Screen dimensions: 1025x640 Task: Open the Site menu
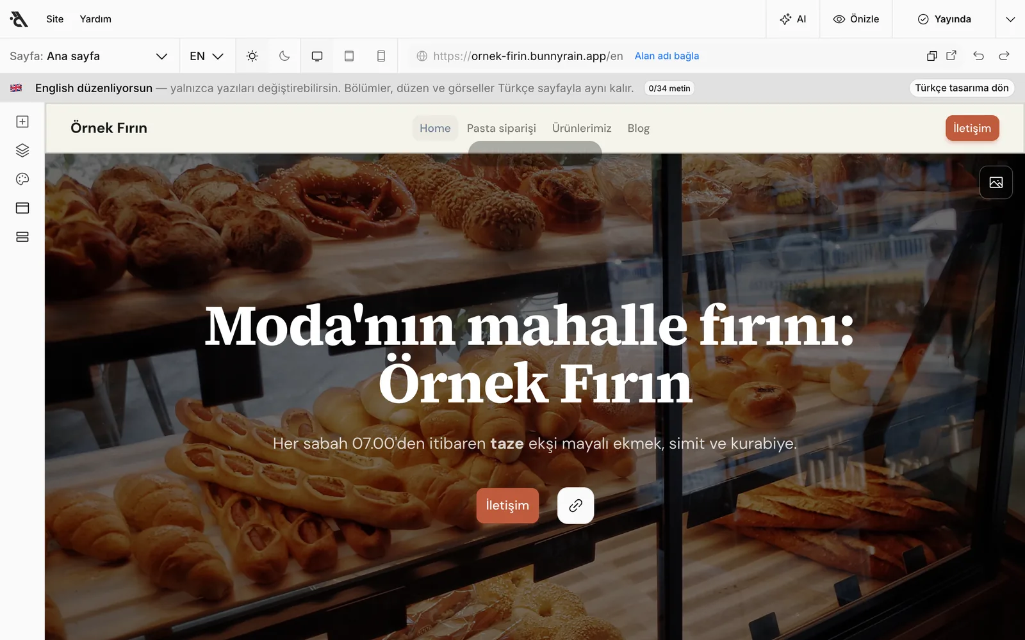(55, 19)
